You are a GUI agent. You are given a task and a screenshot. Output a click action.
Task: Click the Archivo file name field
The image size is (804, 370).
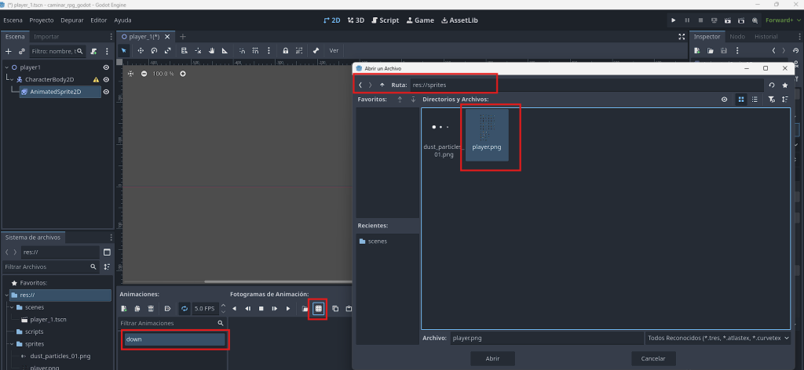[545, 338]
